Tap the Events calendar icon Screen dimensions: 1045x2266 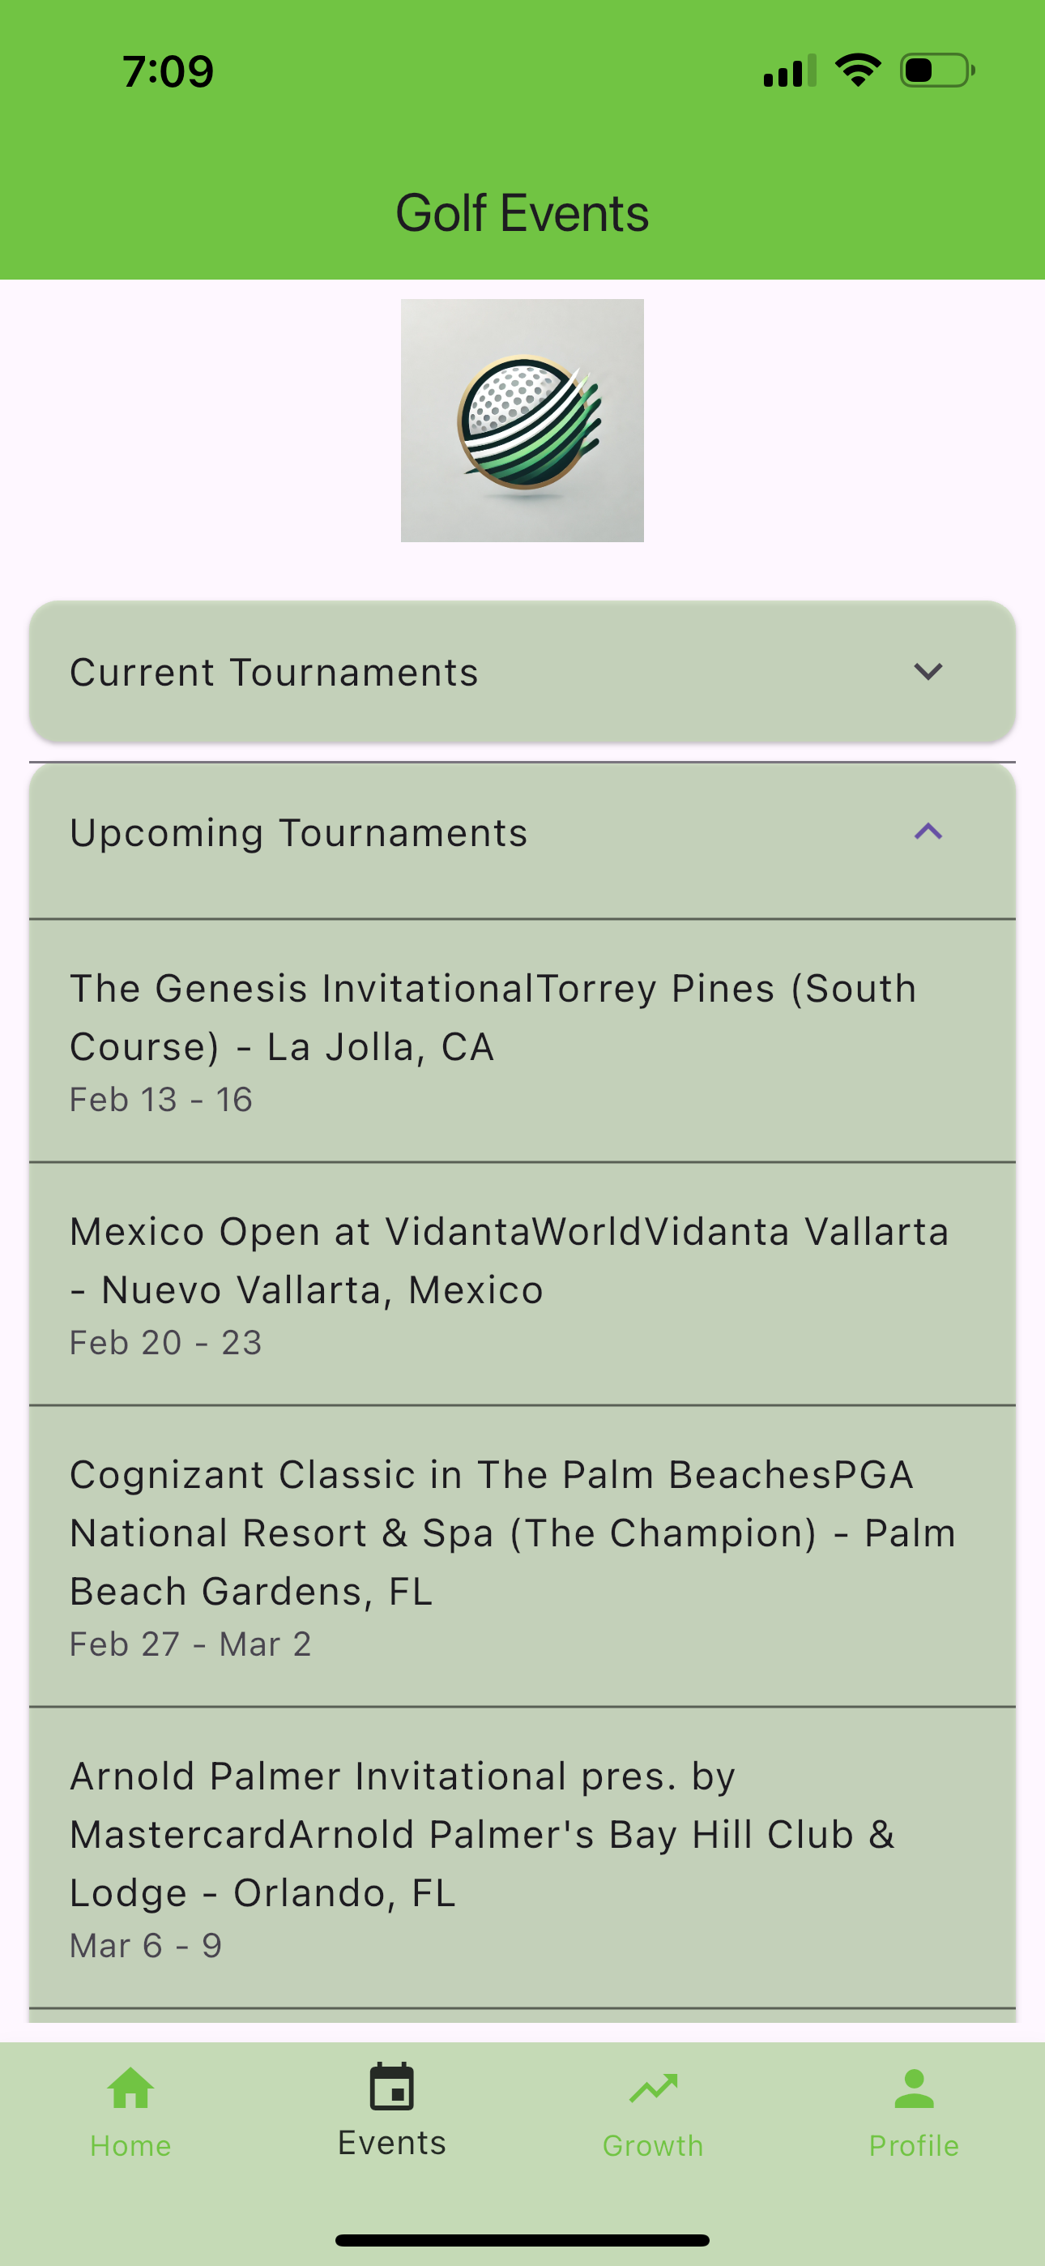point(392,2085)
